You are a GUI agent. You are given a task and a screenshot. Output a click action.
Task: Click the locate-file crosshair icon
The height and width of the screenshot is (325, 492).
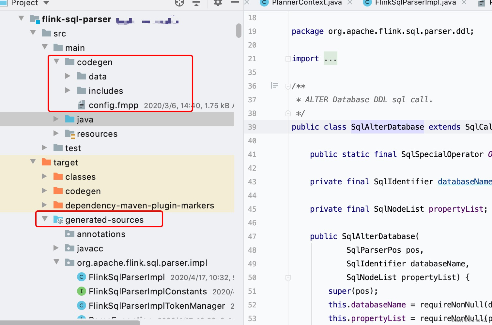point(179,3)
